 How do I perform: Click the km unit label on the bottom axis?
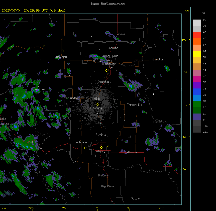click(4, 208)
